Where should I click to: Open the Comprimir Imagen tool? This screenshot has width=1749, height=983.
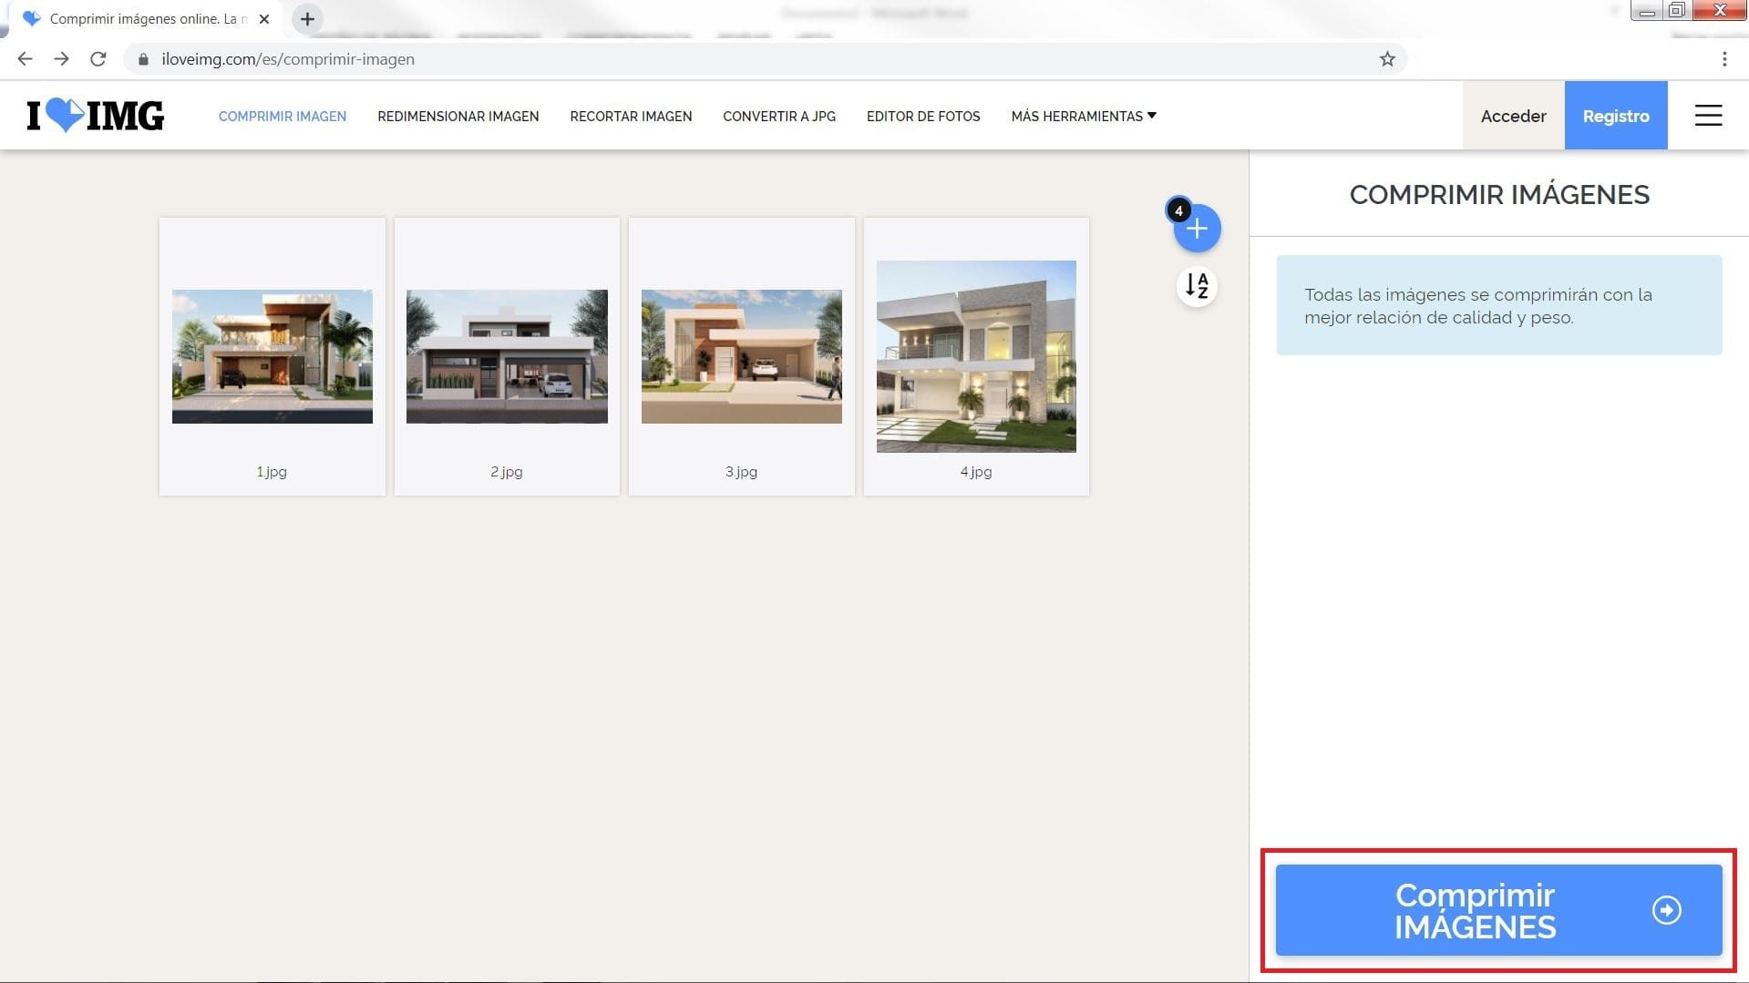pos(283,116)
